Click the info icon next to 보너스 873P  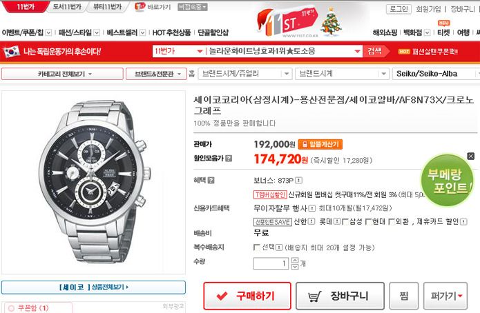(x=298, y=181)
